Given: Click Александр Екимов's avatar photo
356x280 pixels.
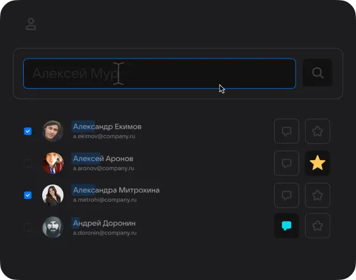Looking at the screenshot, I should click(53, 131).
